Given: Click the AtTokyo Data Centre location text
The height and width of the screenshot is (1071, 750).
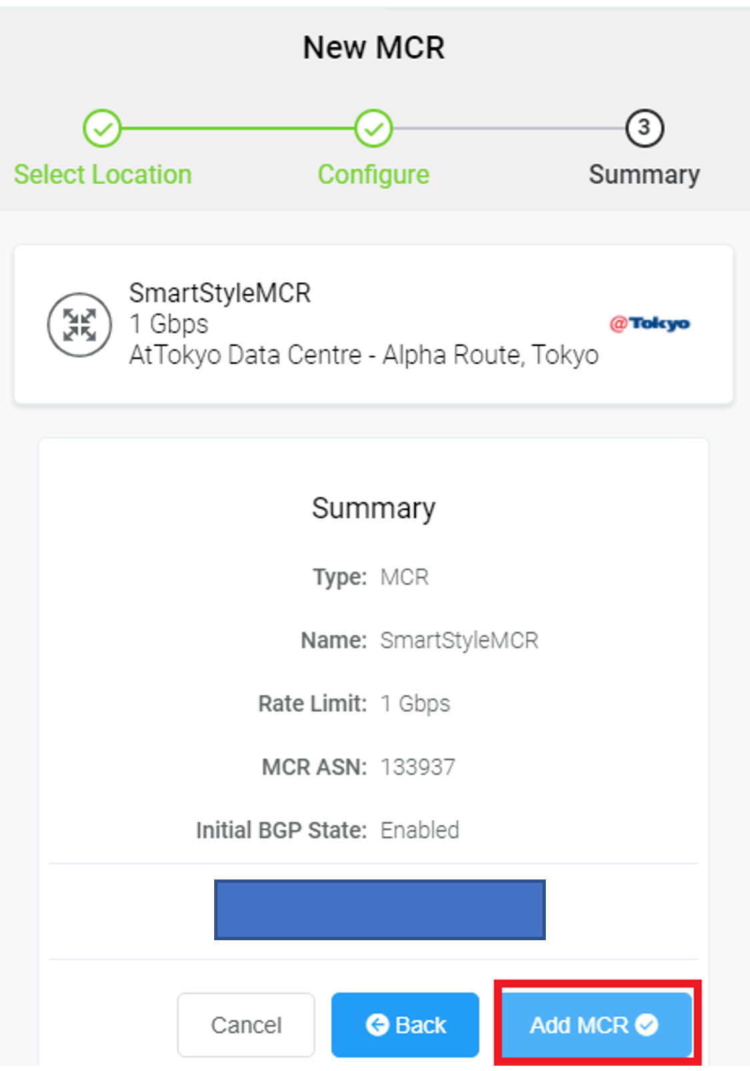Looking at the screenshot, I should (x=364, y=355).
